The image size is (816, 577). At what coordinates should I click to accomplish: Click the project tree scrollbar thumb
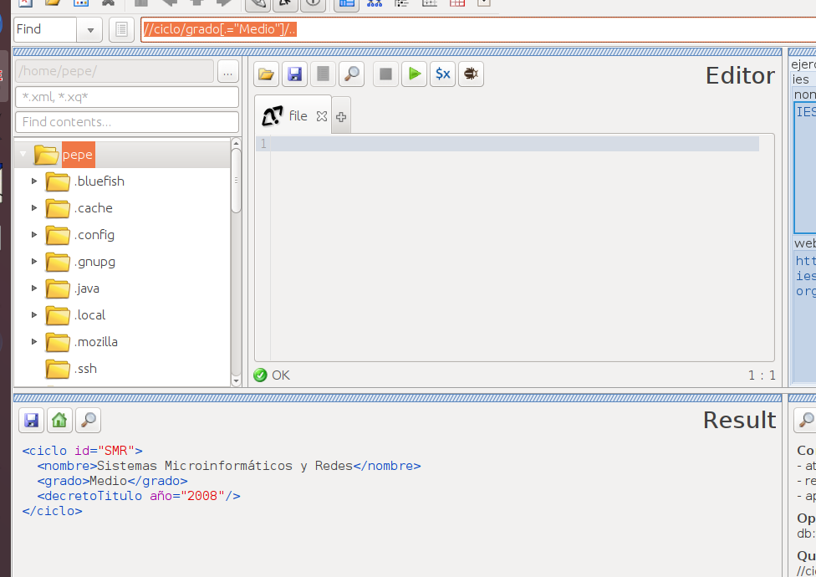(236, 181)
